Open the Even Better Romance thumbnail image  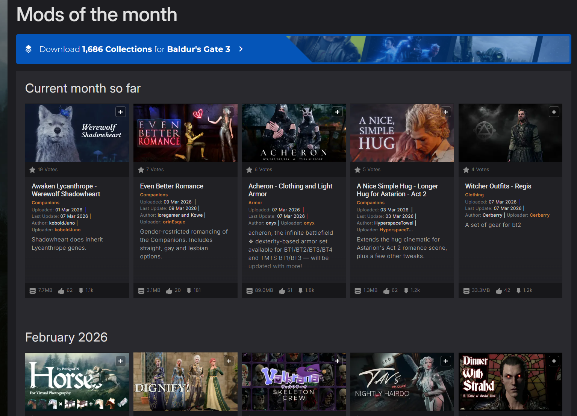click(x=185, y=133)
